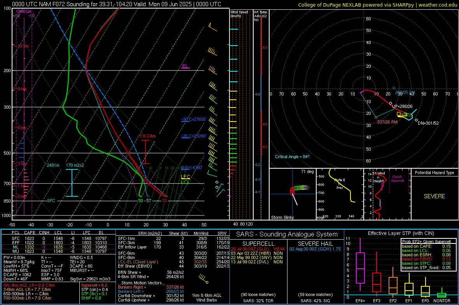Click the 1km & 6km AGL wind barb icon
Screen dimensions: 459x305
coord(203,278)
